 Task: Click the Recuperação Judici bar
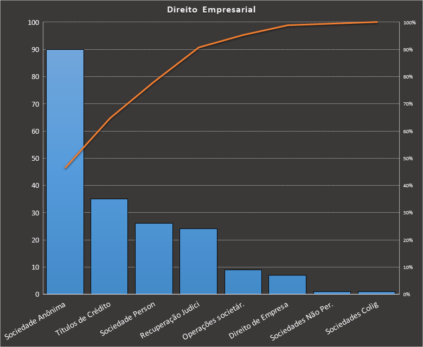point(198,261)
